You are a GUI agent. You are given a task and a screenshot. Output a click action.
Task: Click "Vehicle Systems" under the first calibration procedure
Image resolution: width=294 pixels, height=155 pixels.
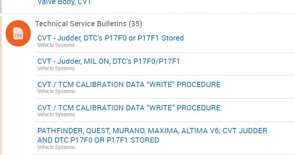pyautogui.click(x=56, y=92)
